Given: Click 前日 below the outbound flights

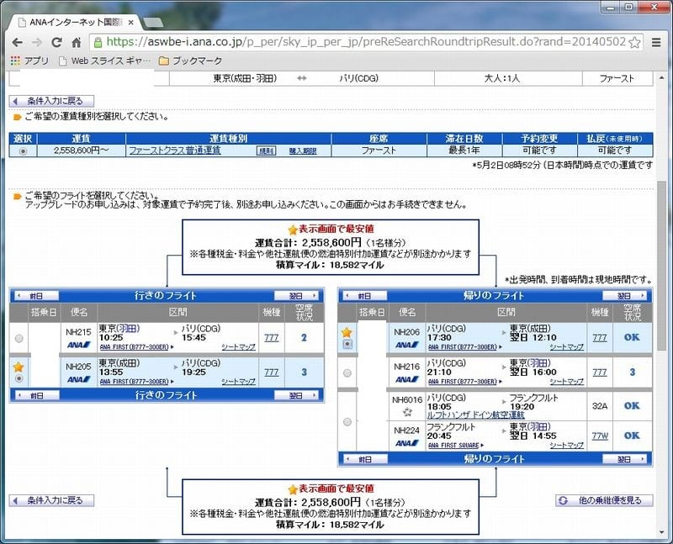Looking at the screenshot, I should [x=36, y=395].
